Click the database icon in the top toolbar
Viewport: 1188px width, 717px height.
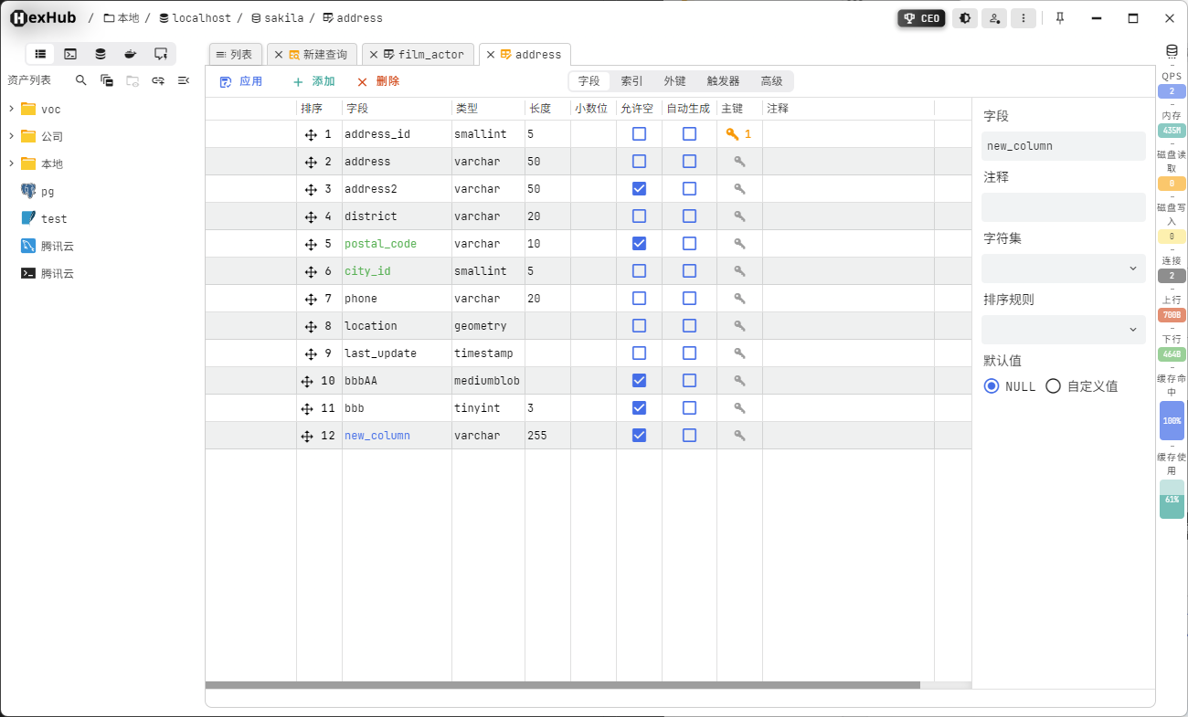coord(100,54)
